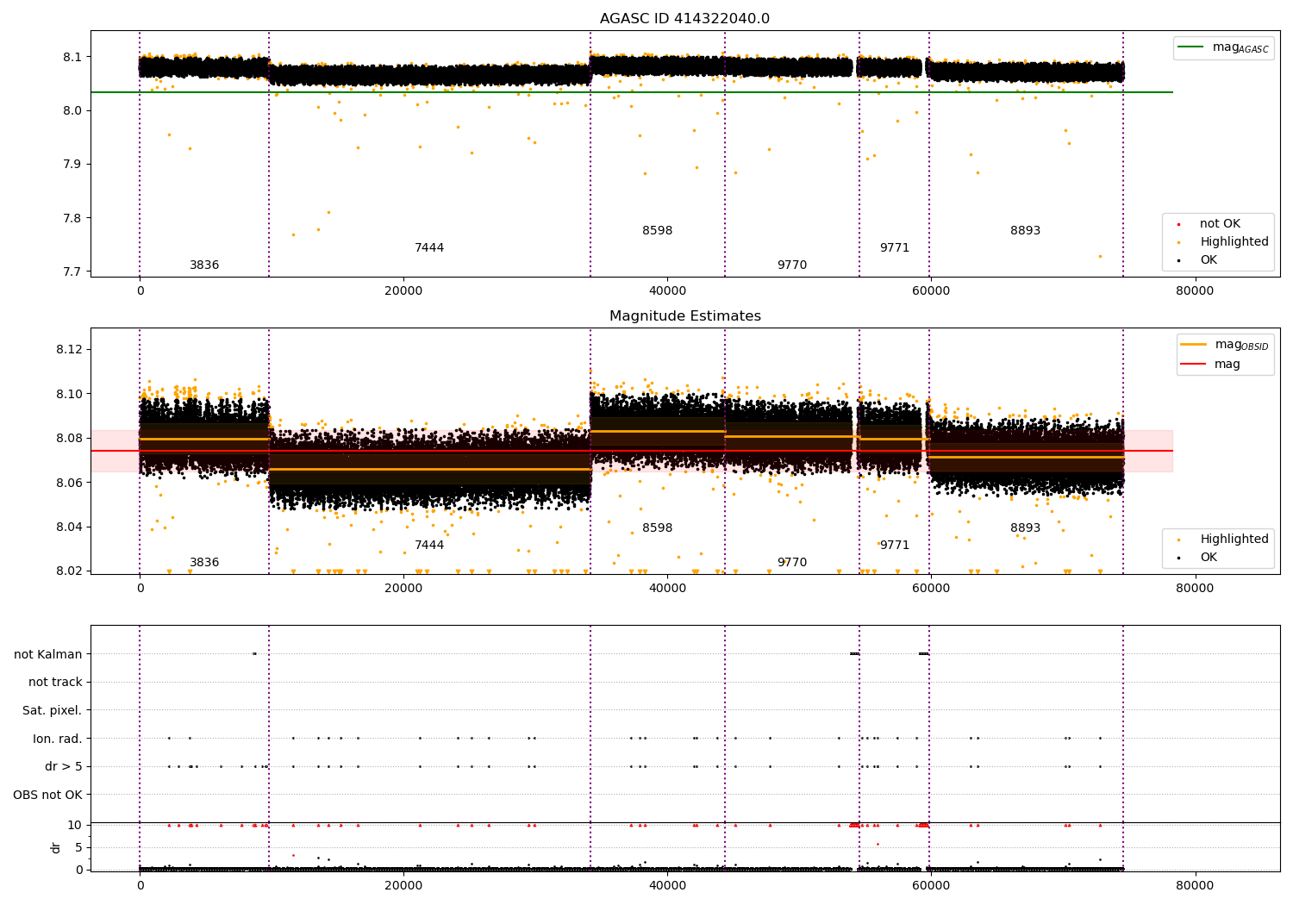Click the 8.02 y-tick label
The width and height of the screenshot is (1293, 905).
70,571
